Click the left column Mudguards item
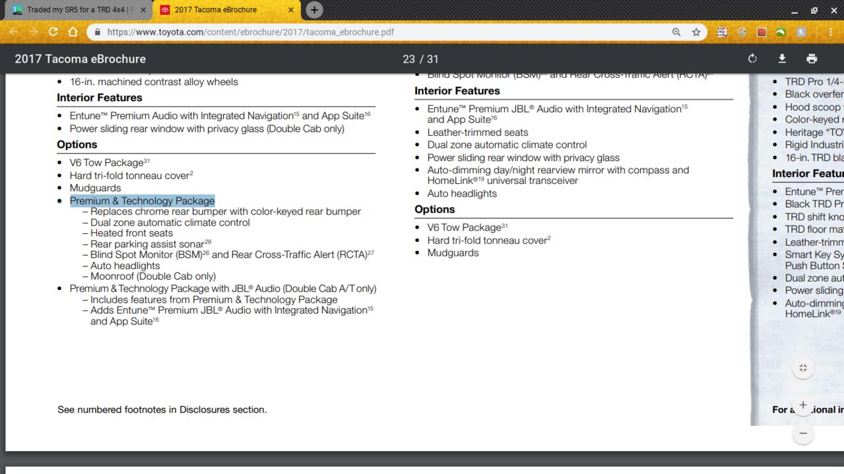This screenshot has height=474, width=844. [95, 188]
